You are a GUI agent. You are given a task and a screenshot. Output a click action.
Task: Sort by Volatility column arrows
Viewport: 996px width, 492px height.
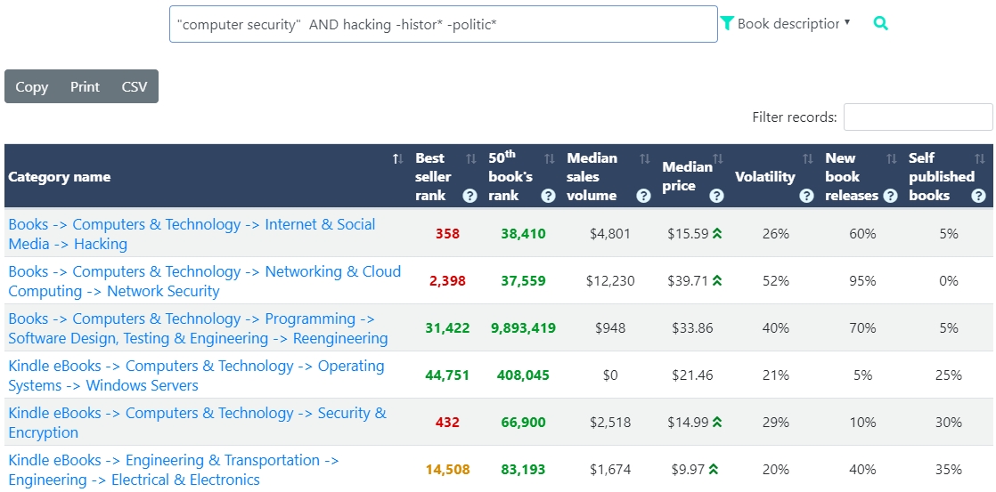[807, 158]
